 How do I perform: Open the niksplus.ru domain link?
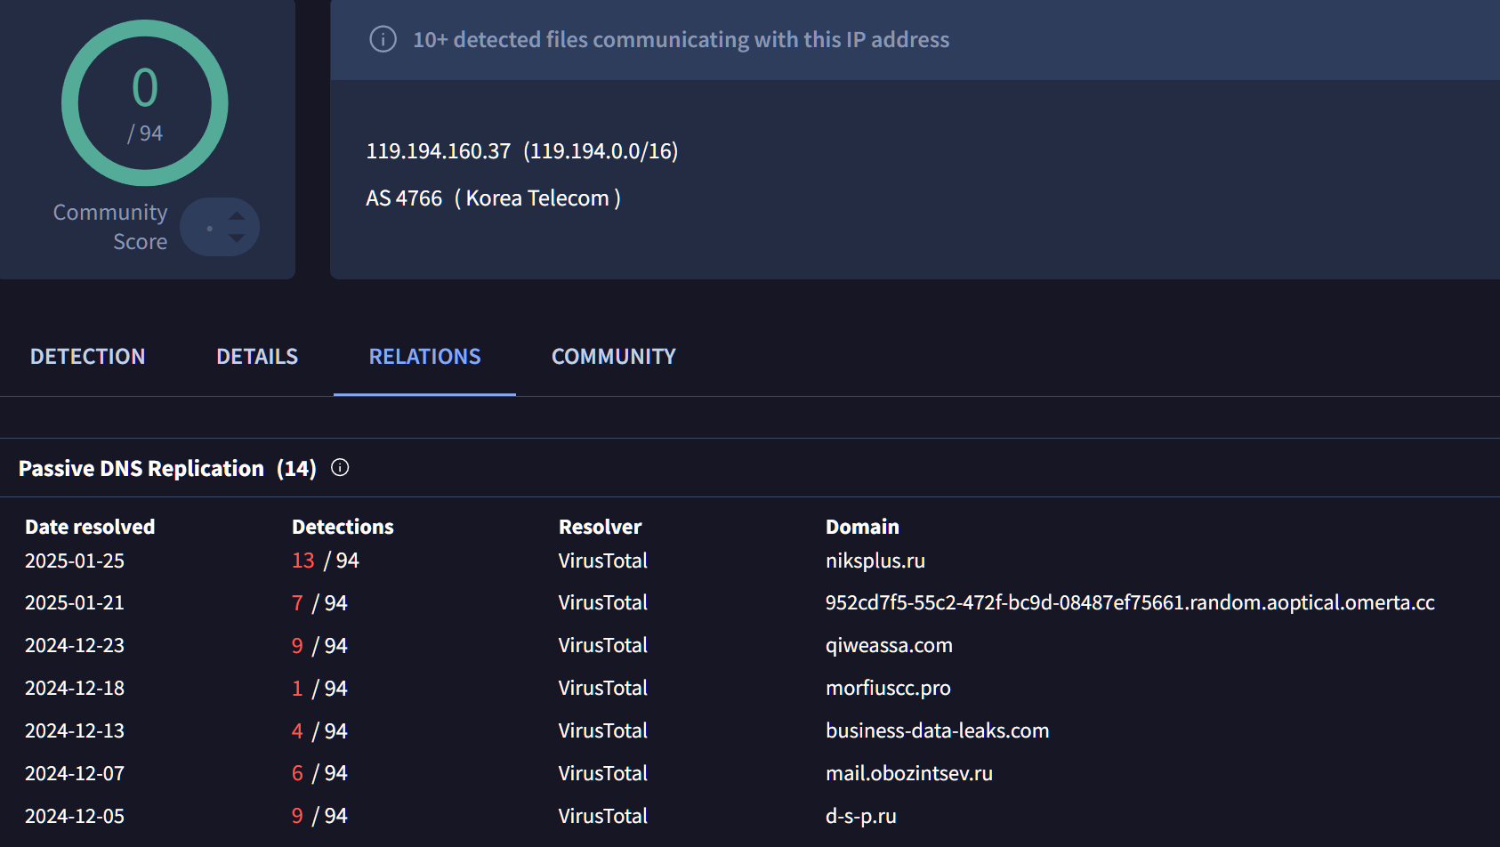(x=875, y=561)
